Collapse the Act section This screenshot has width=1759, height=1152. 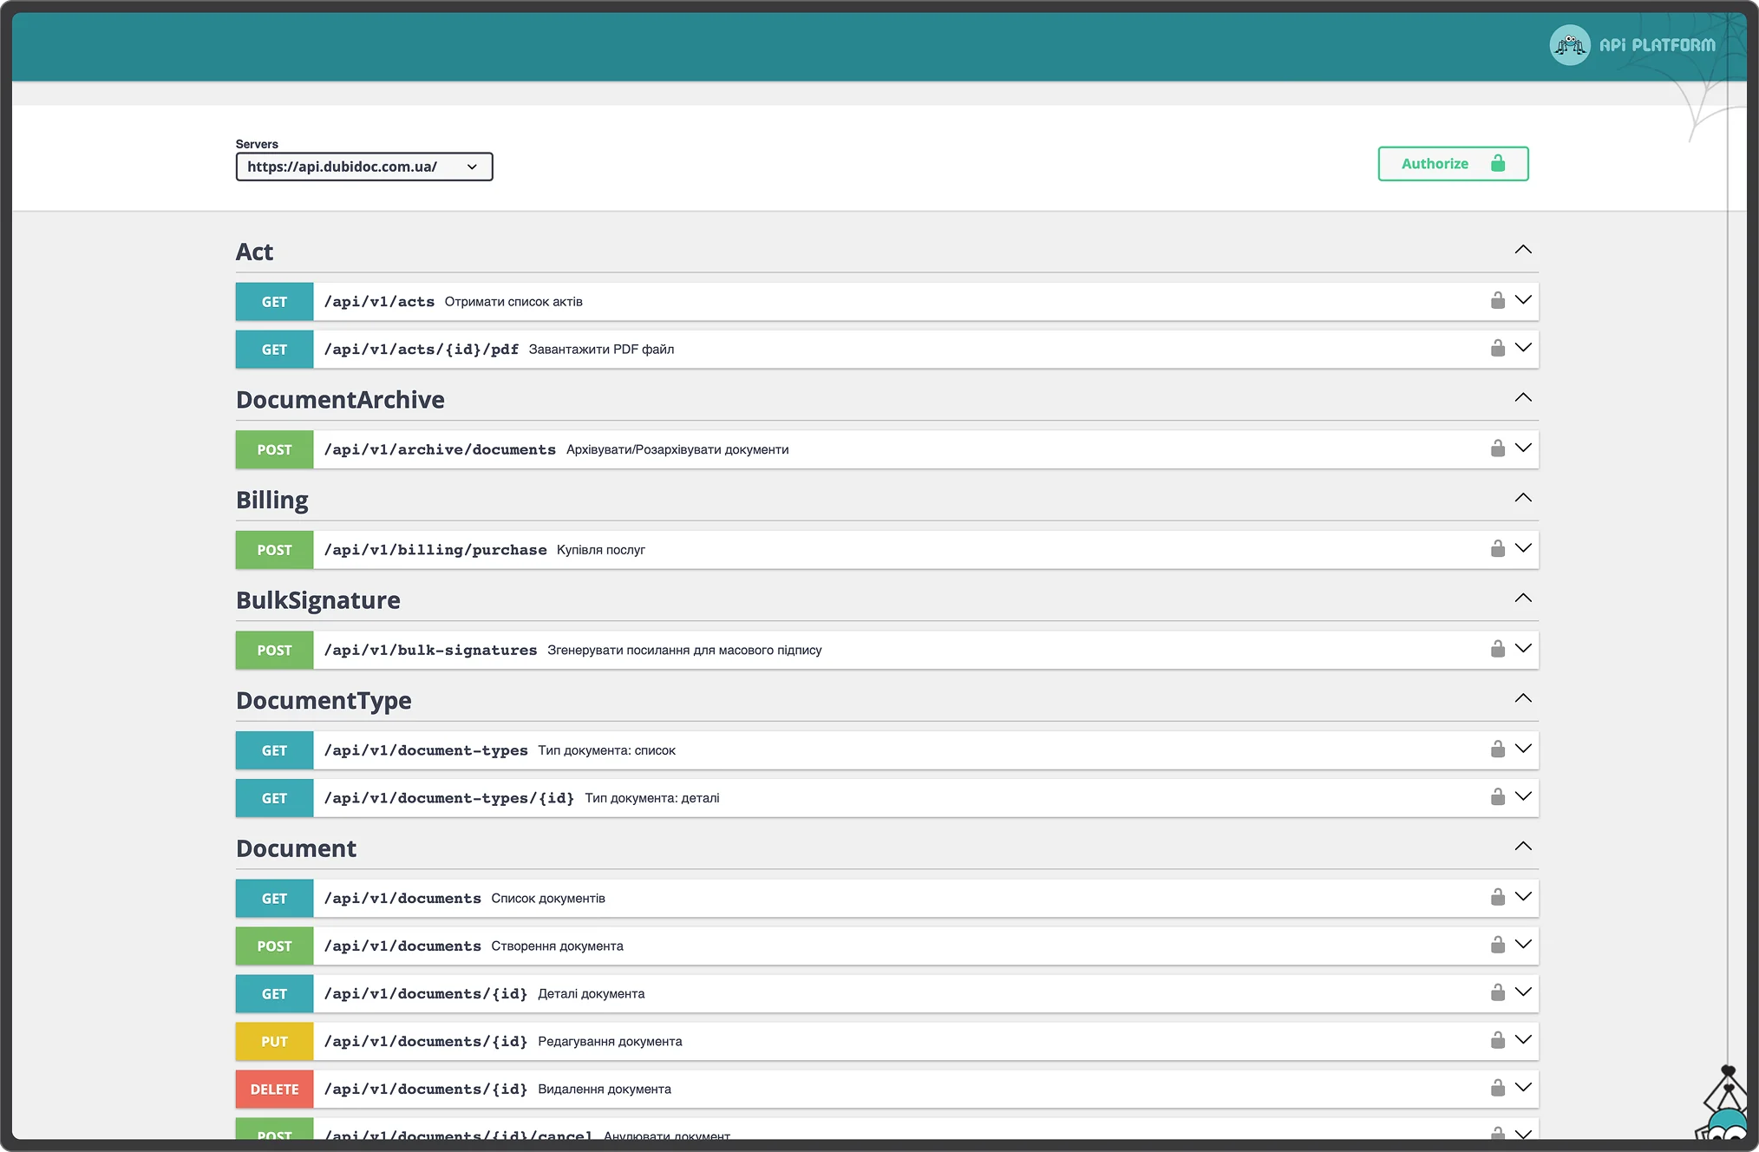coord(1522,250)
